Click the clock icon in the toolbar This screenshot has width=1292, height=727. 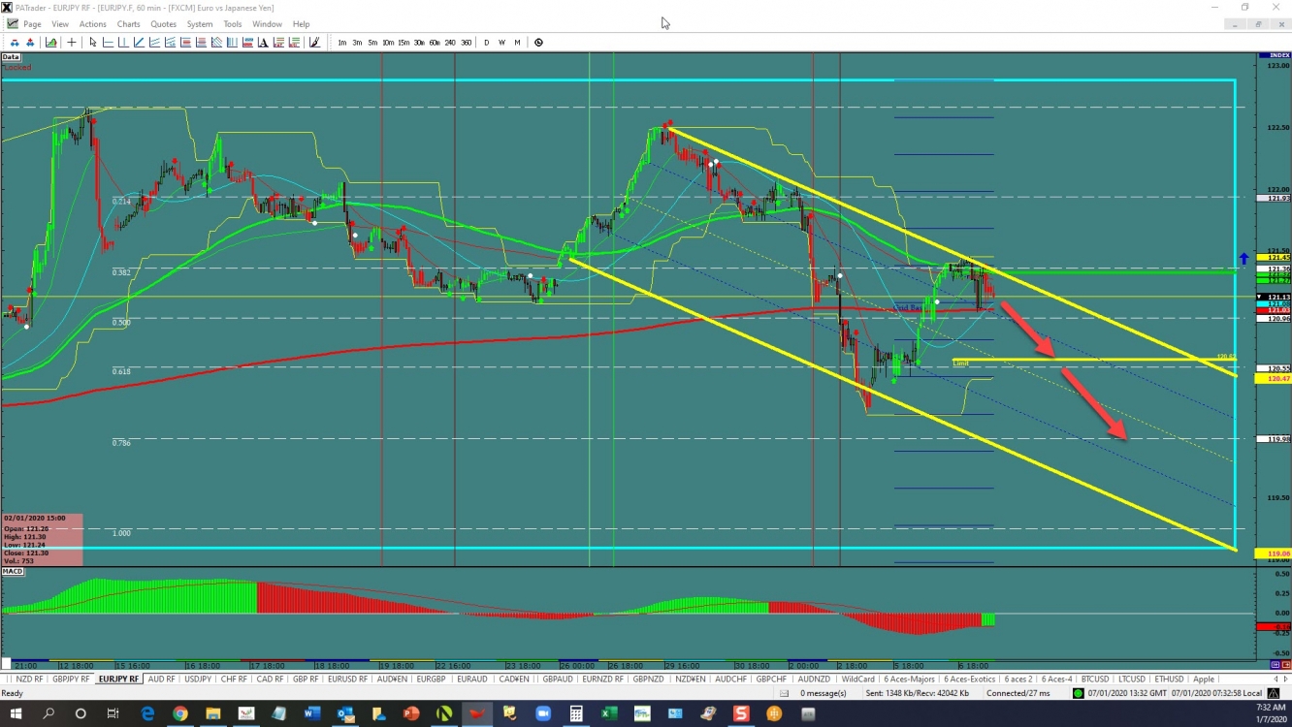tap(538, 42)
